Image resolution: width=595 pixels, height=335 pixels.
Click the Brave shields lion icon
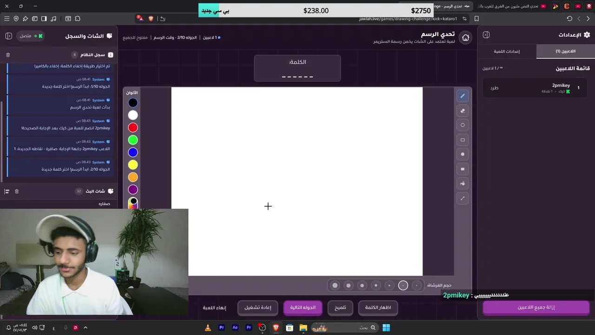click(151, 19)
